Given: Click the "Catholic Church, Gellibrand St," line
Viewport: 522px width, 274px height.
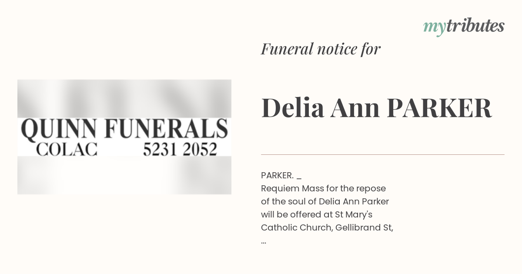Looking at the screenshot, I should click(x=327, y=227).
